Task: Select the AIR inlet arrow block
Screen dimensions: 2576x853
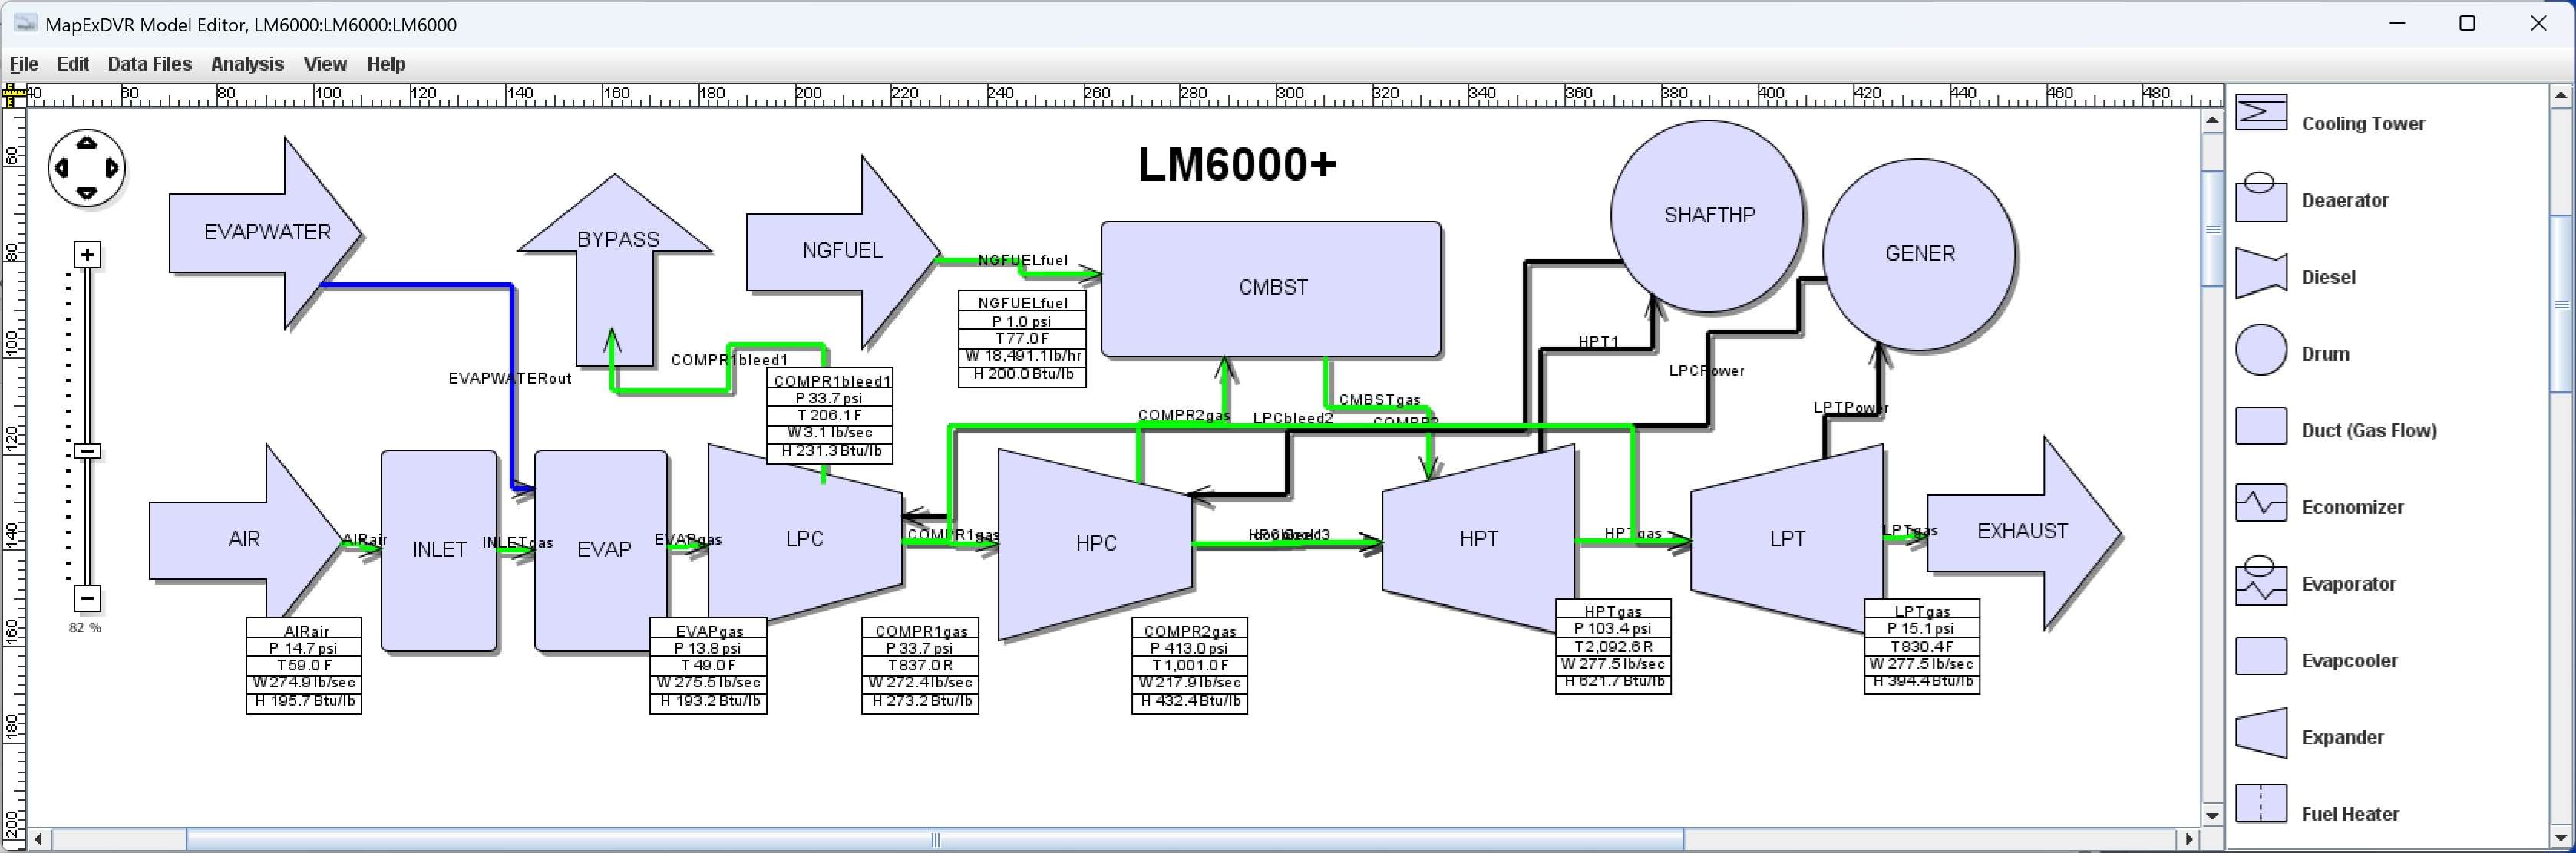Action: pos(245,539)
